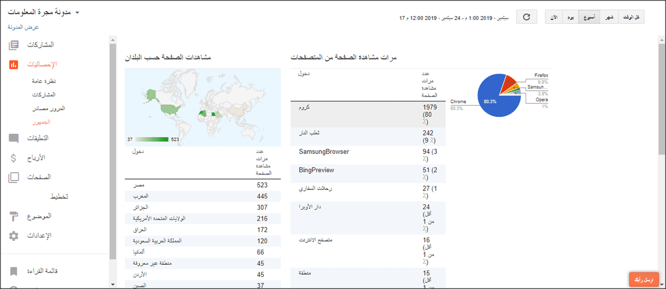Viewport: 666px width, 289px height.
Task: Click the تخطيط layout menu item
Action: (x=59, y=197)
